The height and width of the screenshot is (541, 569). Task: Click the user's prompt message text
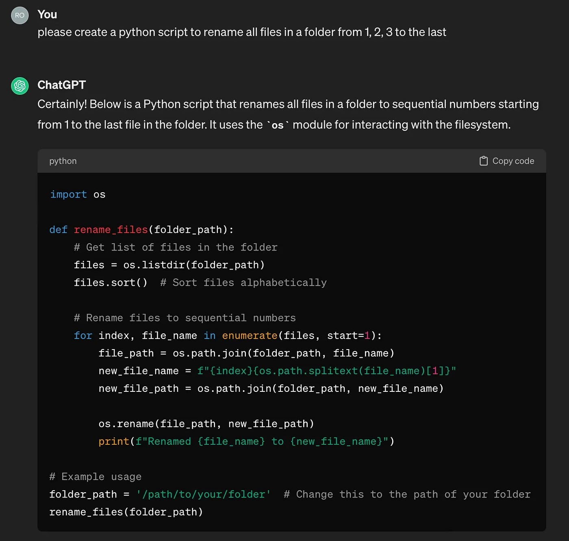coord(241,32)
